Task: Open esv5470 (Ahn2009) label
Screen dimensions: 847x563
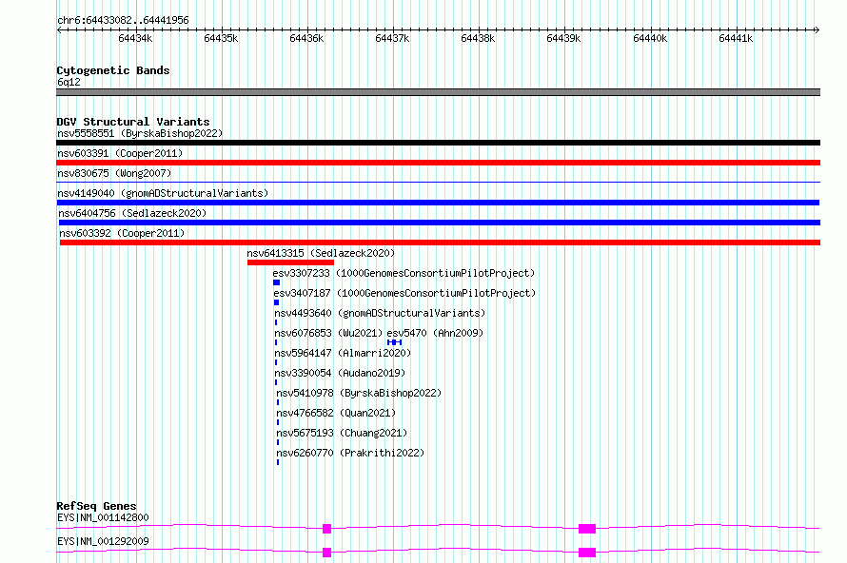Action: tap(435, 333)
